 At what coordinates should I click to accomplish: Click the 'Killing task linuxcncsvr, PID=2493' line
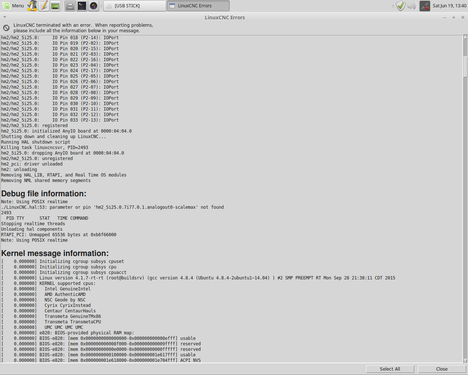pyautogui.click(x=45, y=148)
